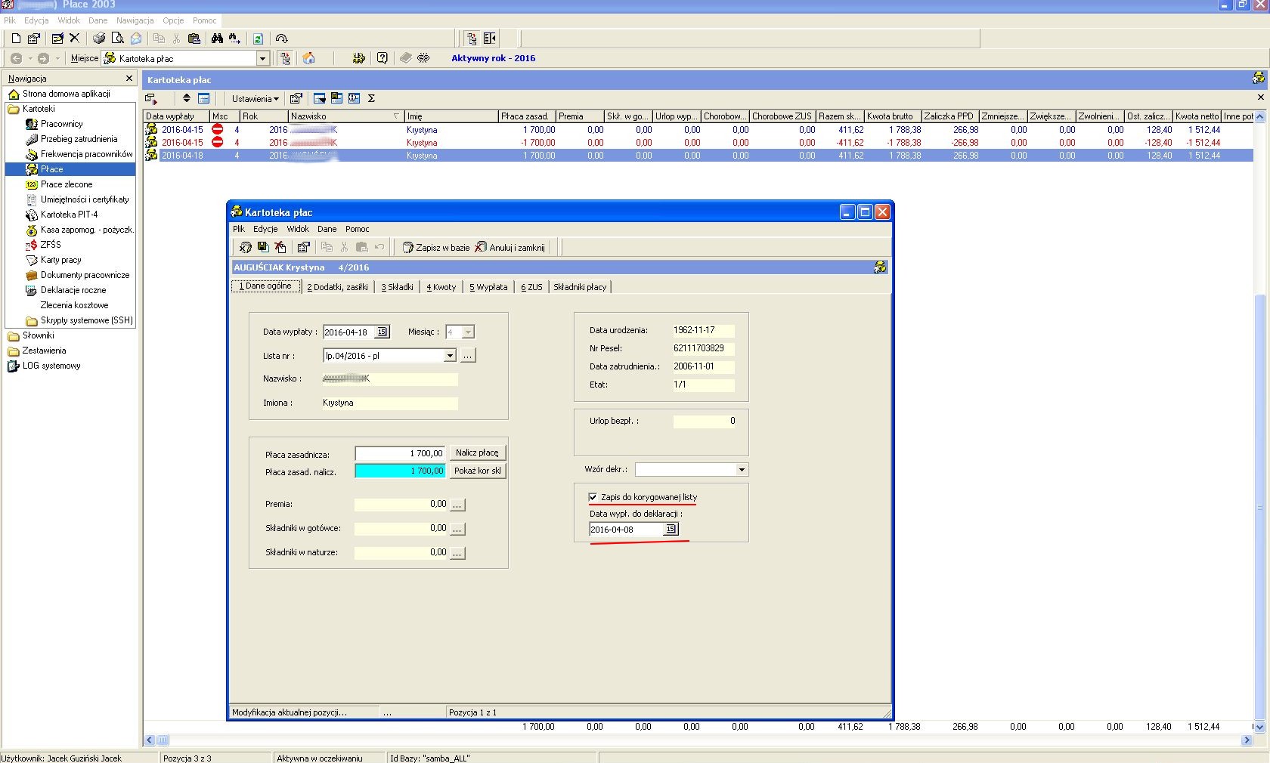Image resolution: width=1270 pixels, height=763 pixels.
Task: Click the Zapisz w bazie button
Action: pyautogui.click(x=436, y=247)
